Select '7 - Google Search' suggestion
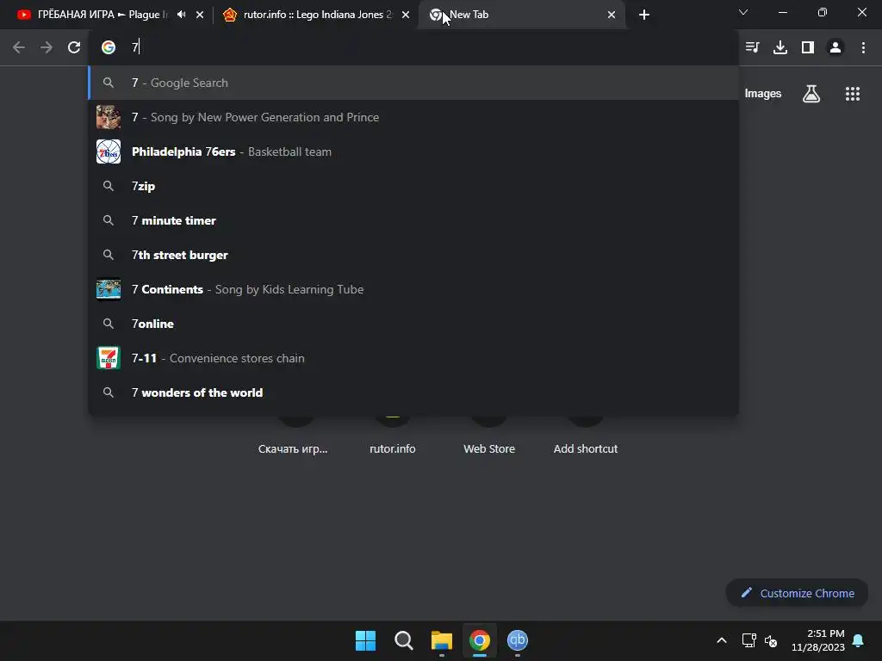The width and height of the screenshot is (882, 661). click(413, 83)
